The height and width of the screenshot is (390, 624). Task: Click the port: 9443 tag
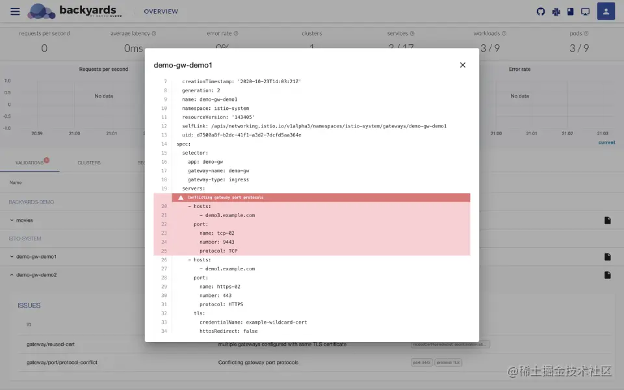tap(421, 363)
